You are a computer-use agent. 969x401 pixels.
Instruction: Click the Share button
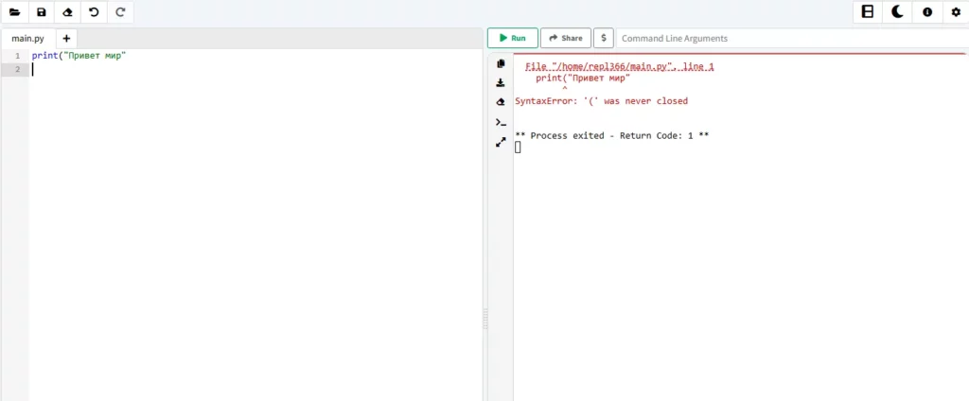[x=566, y=39]
